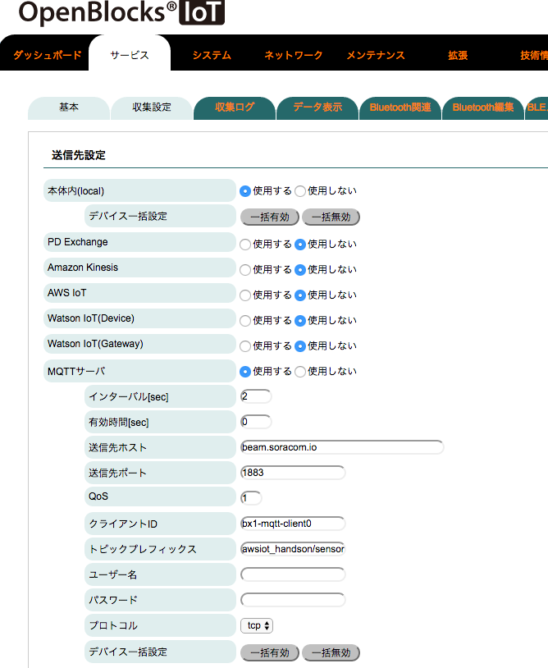Click 一括無効 under 本体内(local)
The image size is (548, 668).
pyautogui.click(x=331, y=217)
